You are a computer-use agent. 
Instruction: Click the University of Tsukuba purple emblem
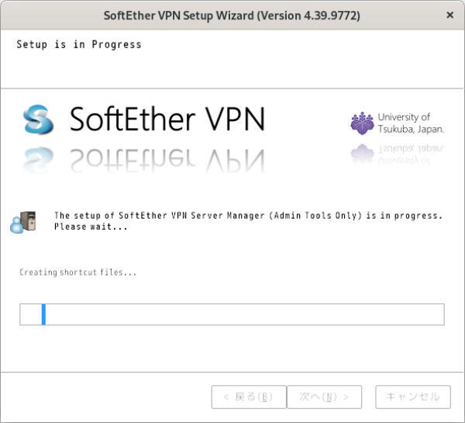[x=362, y=123]
